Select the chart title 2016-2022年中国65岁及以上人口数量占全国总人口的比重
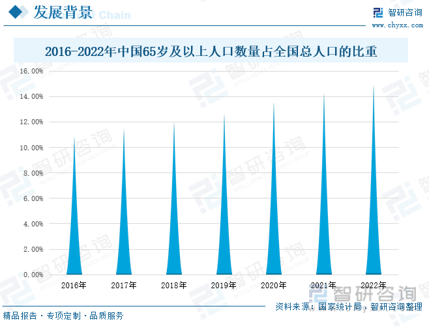The height and width of the screenshot is (326, 429). pyautogui.click(x=211, y=51)
